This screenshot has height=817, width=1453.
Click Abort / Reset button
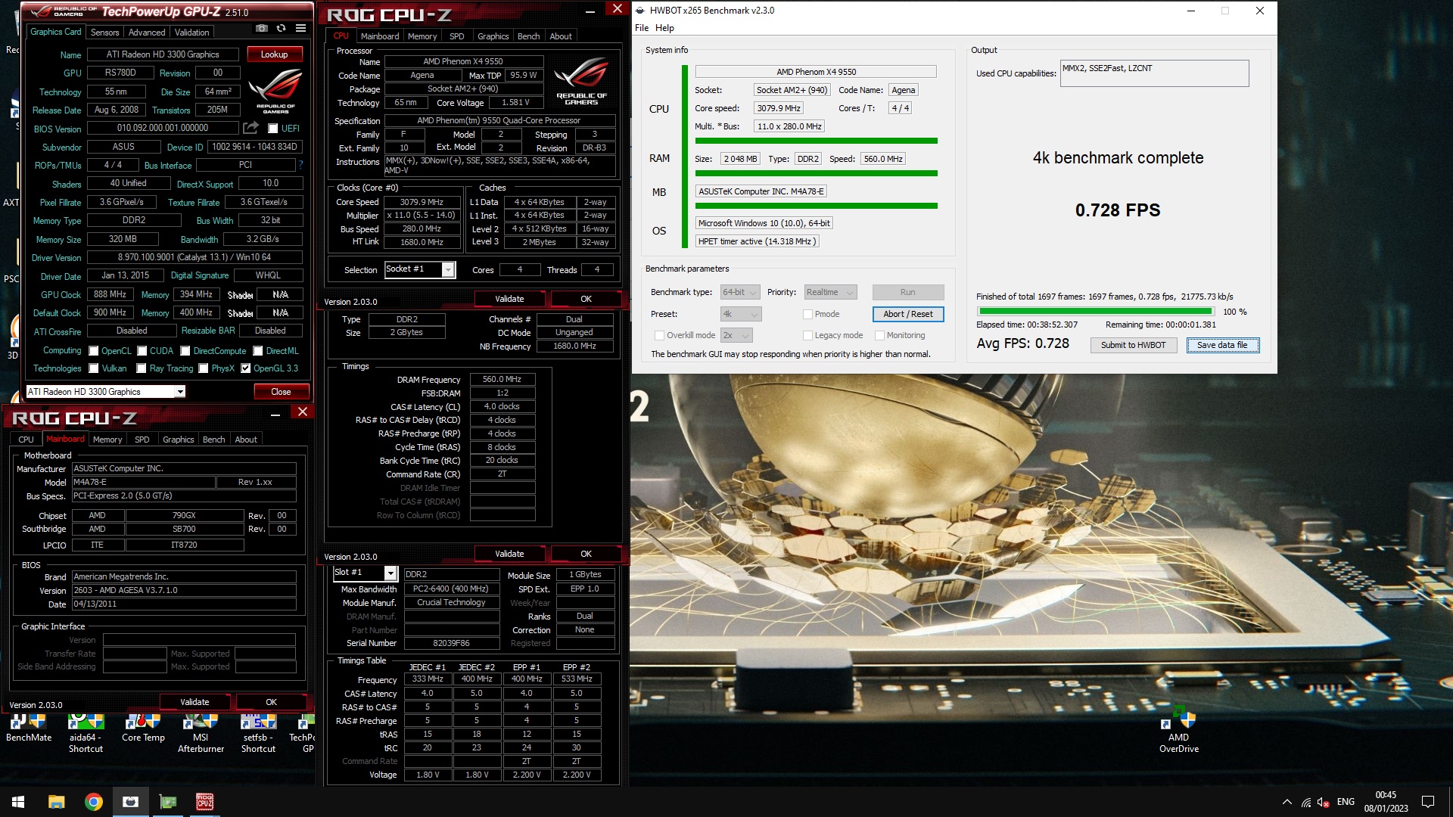tap(907, 314)
